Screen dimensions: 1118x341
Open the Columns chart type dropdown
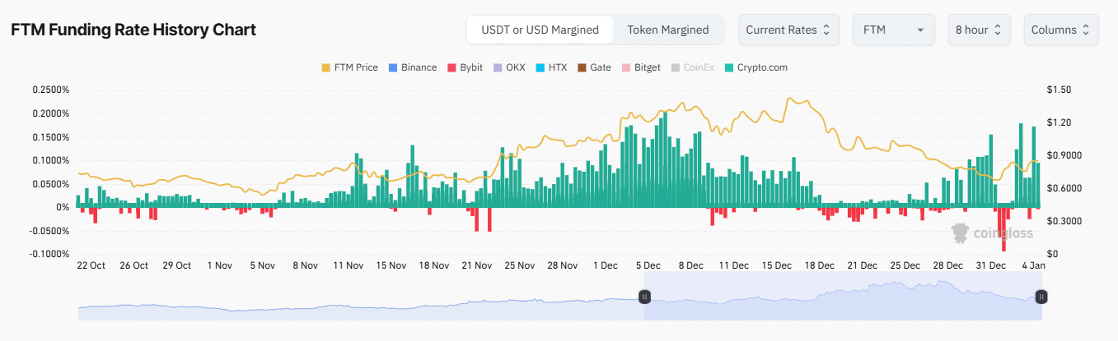coord(1060,30)
